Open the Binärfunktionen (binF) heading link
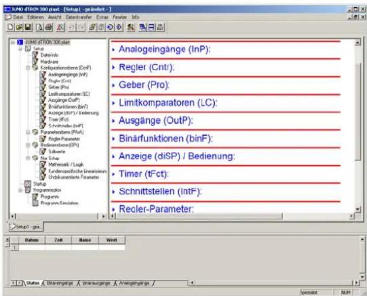Viewport: 367px width, 296px height. click(x=165, y=138)
